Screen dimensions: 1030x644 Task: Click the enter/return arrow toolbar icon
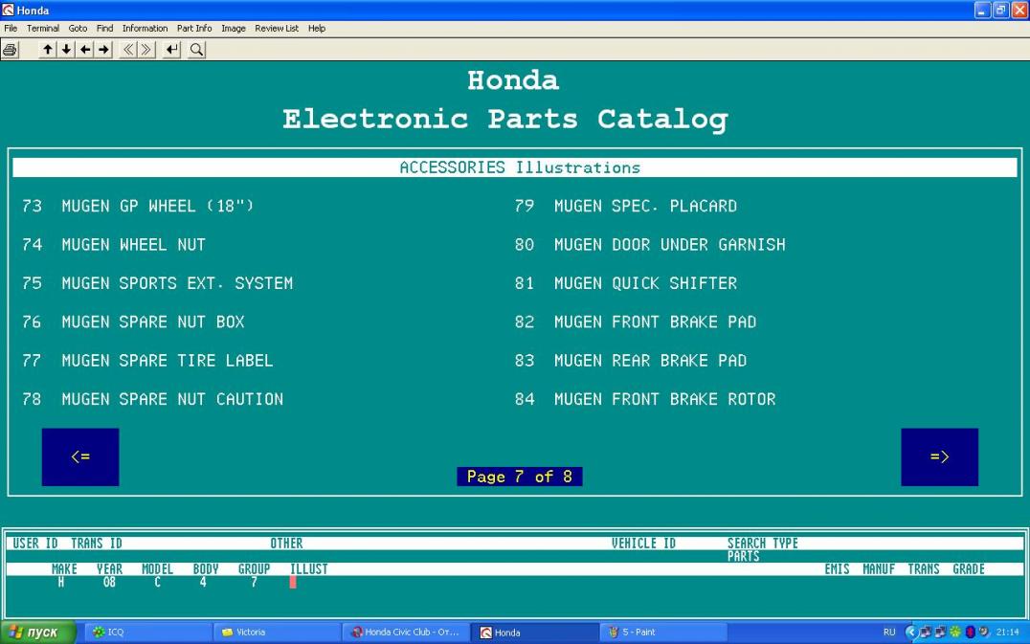(171, 50)
